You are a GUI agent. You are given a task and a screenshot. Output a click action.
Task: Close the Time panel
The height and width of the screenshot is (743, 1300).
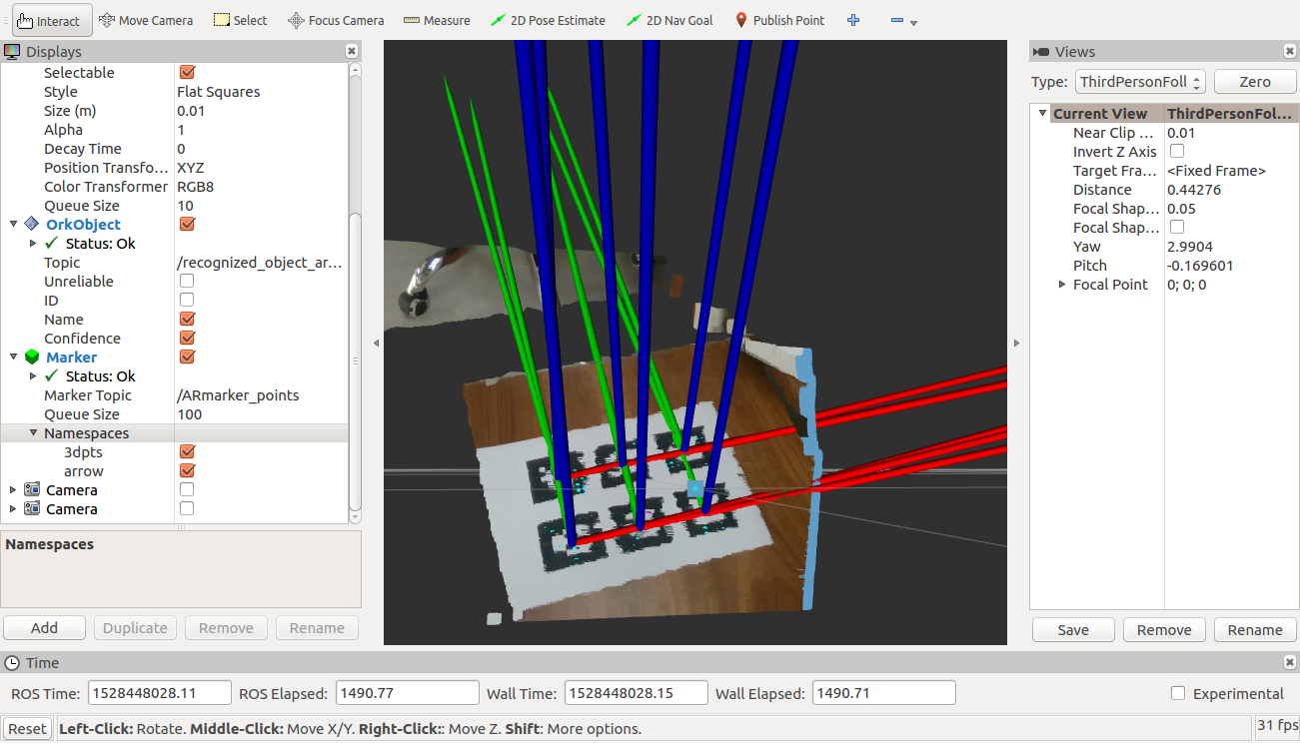coord(1290,662)
